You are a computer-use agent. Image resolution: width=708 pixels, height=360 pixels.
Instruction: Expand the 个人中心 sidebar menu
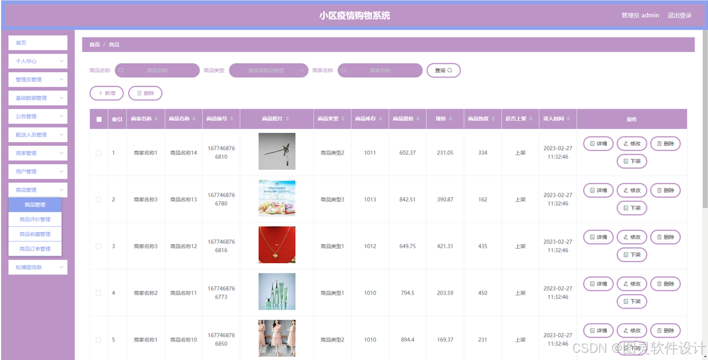click(x=38, y=61)
